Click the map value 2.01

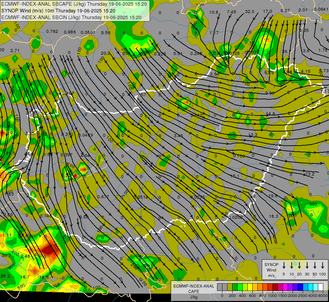(x=303, y=10)
